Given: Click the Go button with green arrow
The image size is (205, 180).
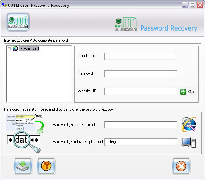Looking at the screenshot, I should [187, 92].
